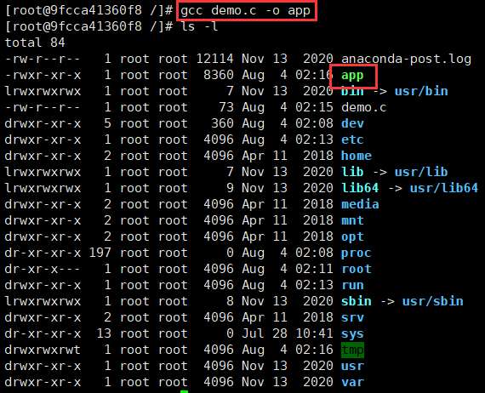Click the 'drwxrwxrwt' permissions of tmp
This screenshot has height=393, width=485.
(x=43, y=350)
